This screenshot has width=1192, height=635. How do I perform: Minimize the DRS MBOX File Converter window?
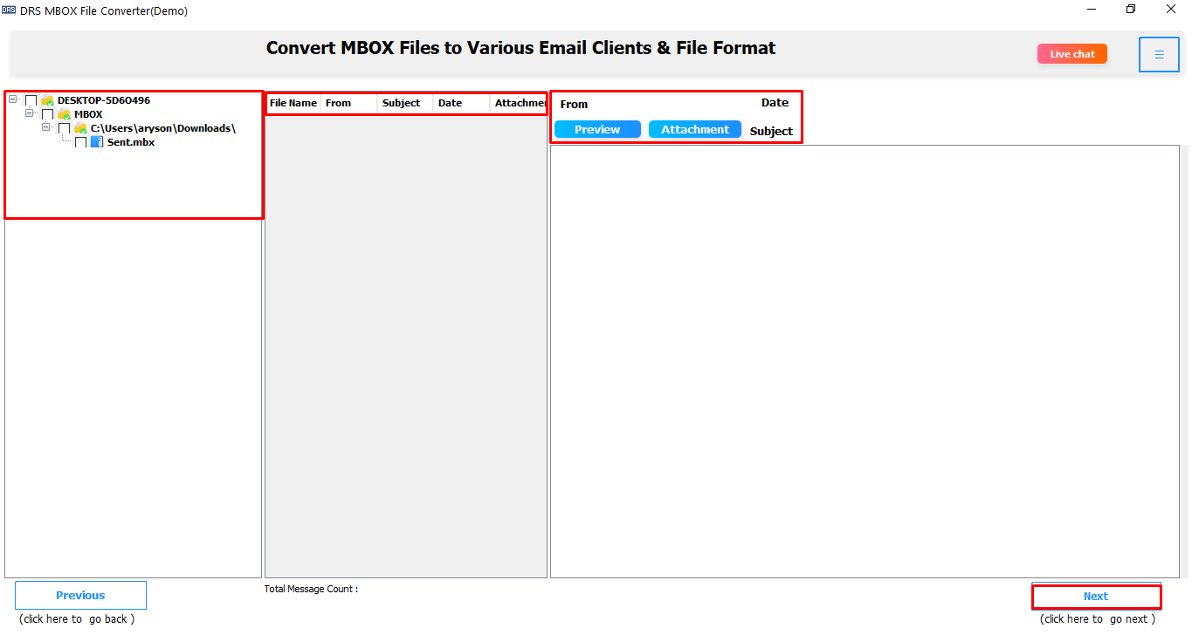pos(1092,10)
